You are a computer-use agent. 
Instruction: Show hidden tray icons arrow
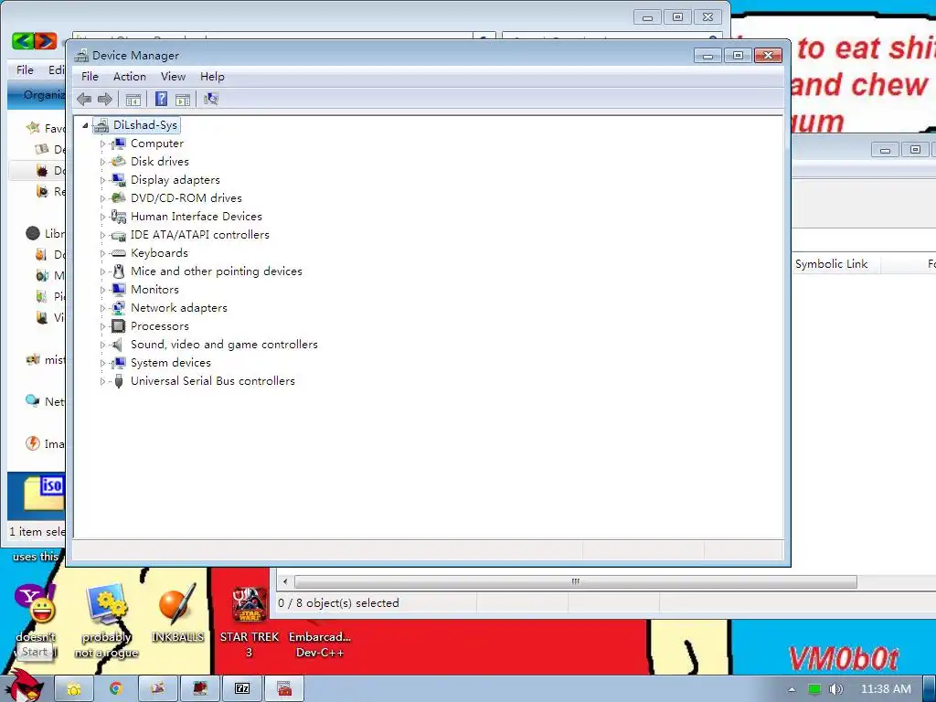click(x=792, y=689)
